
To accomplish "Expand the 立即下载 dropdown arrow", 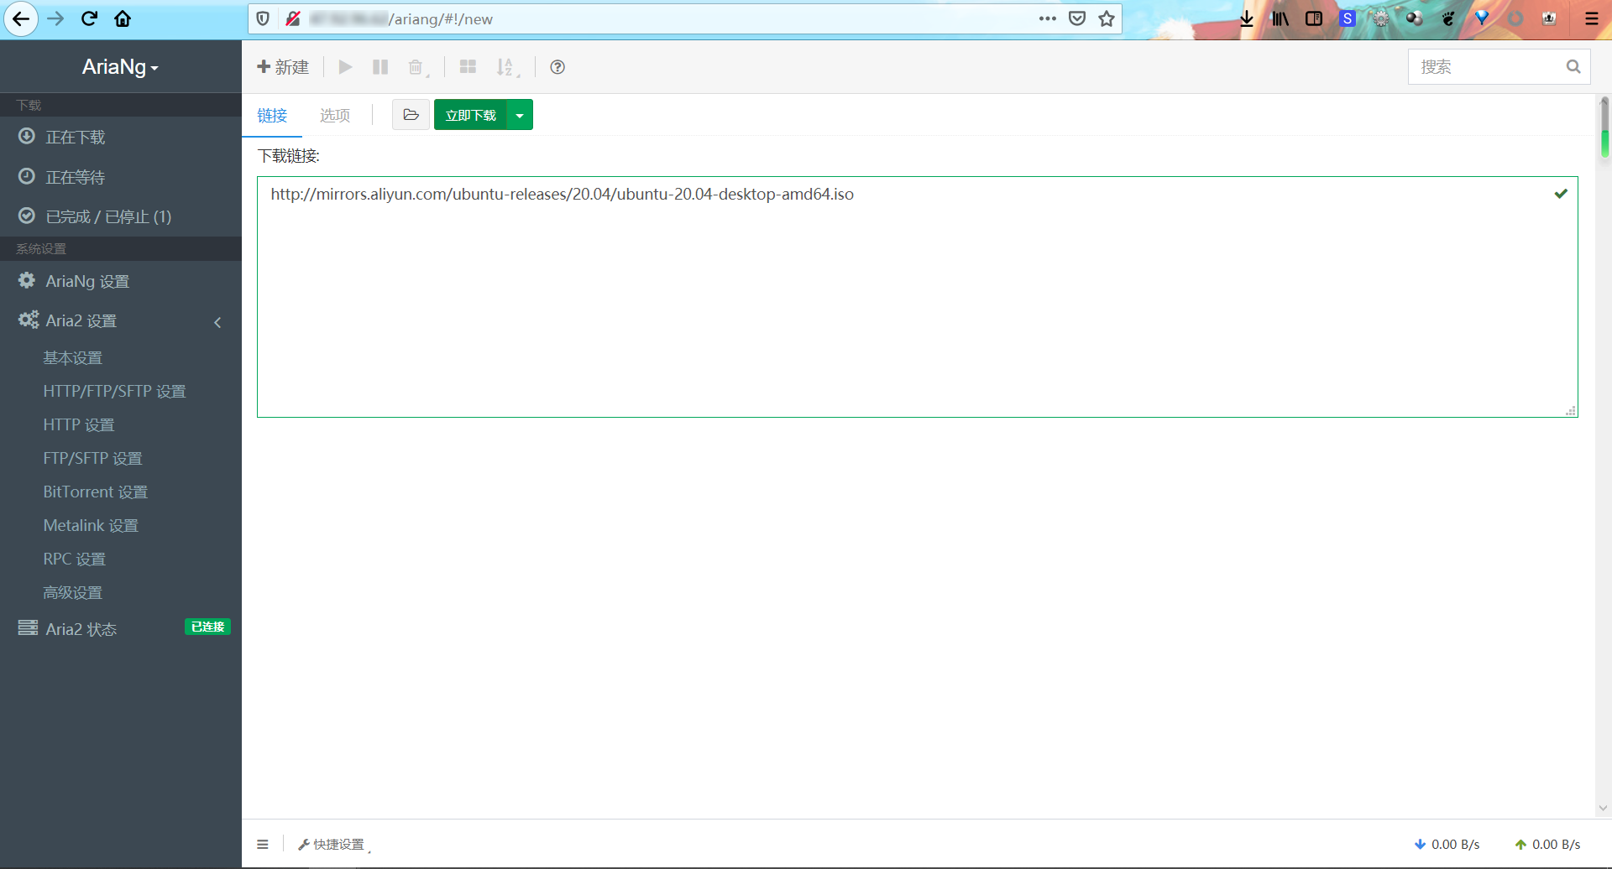I will pyautogui.click(x=520, y=115).
